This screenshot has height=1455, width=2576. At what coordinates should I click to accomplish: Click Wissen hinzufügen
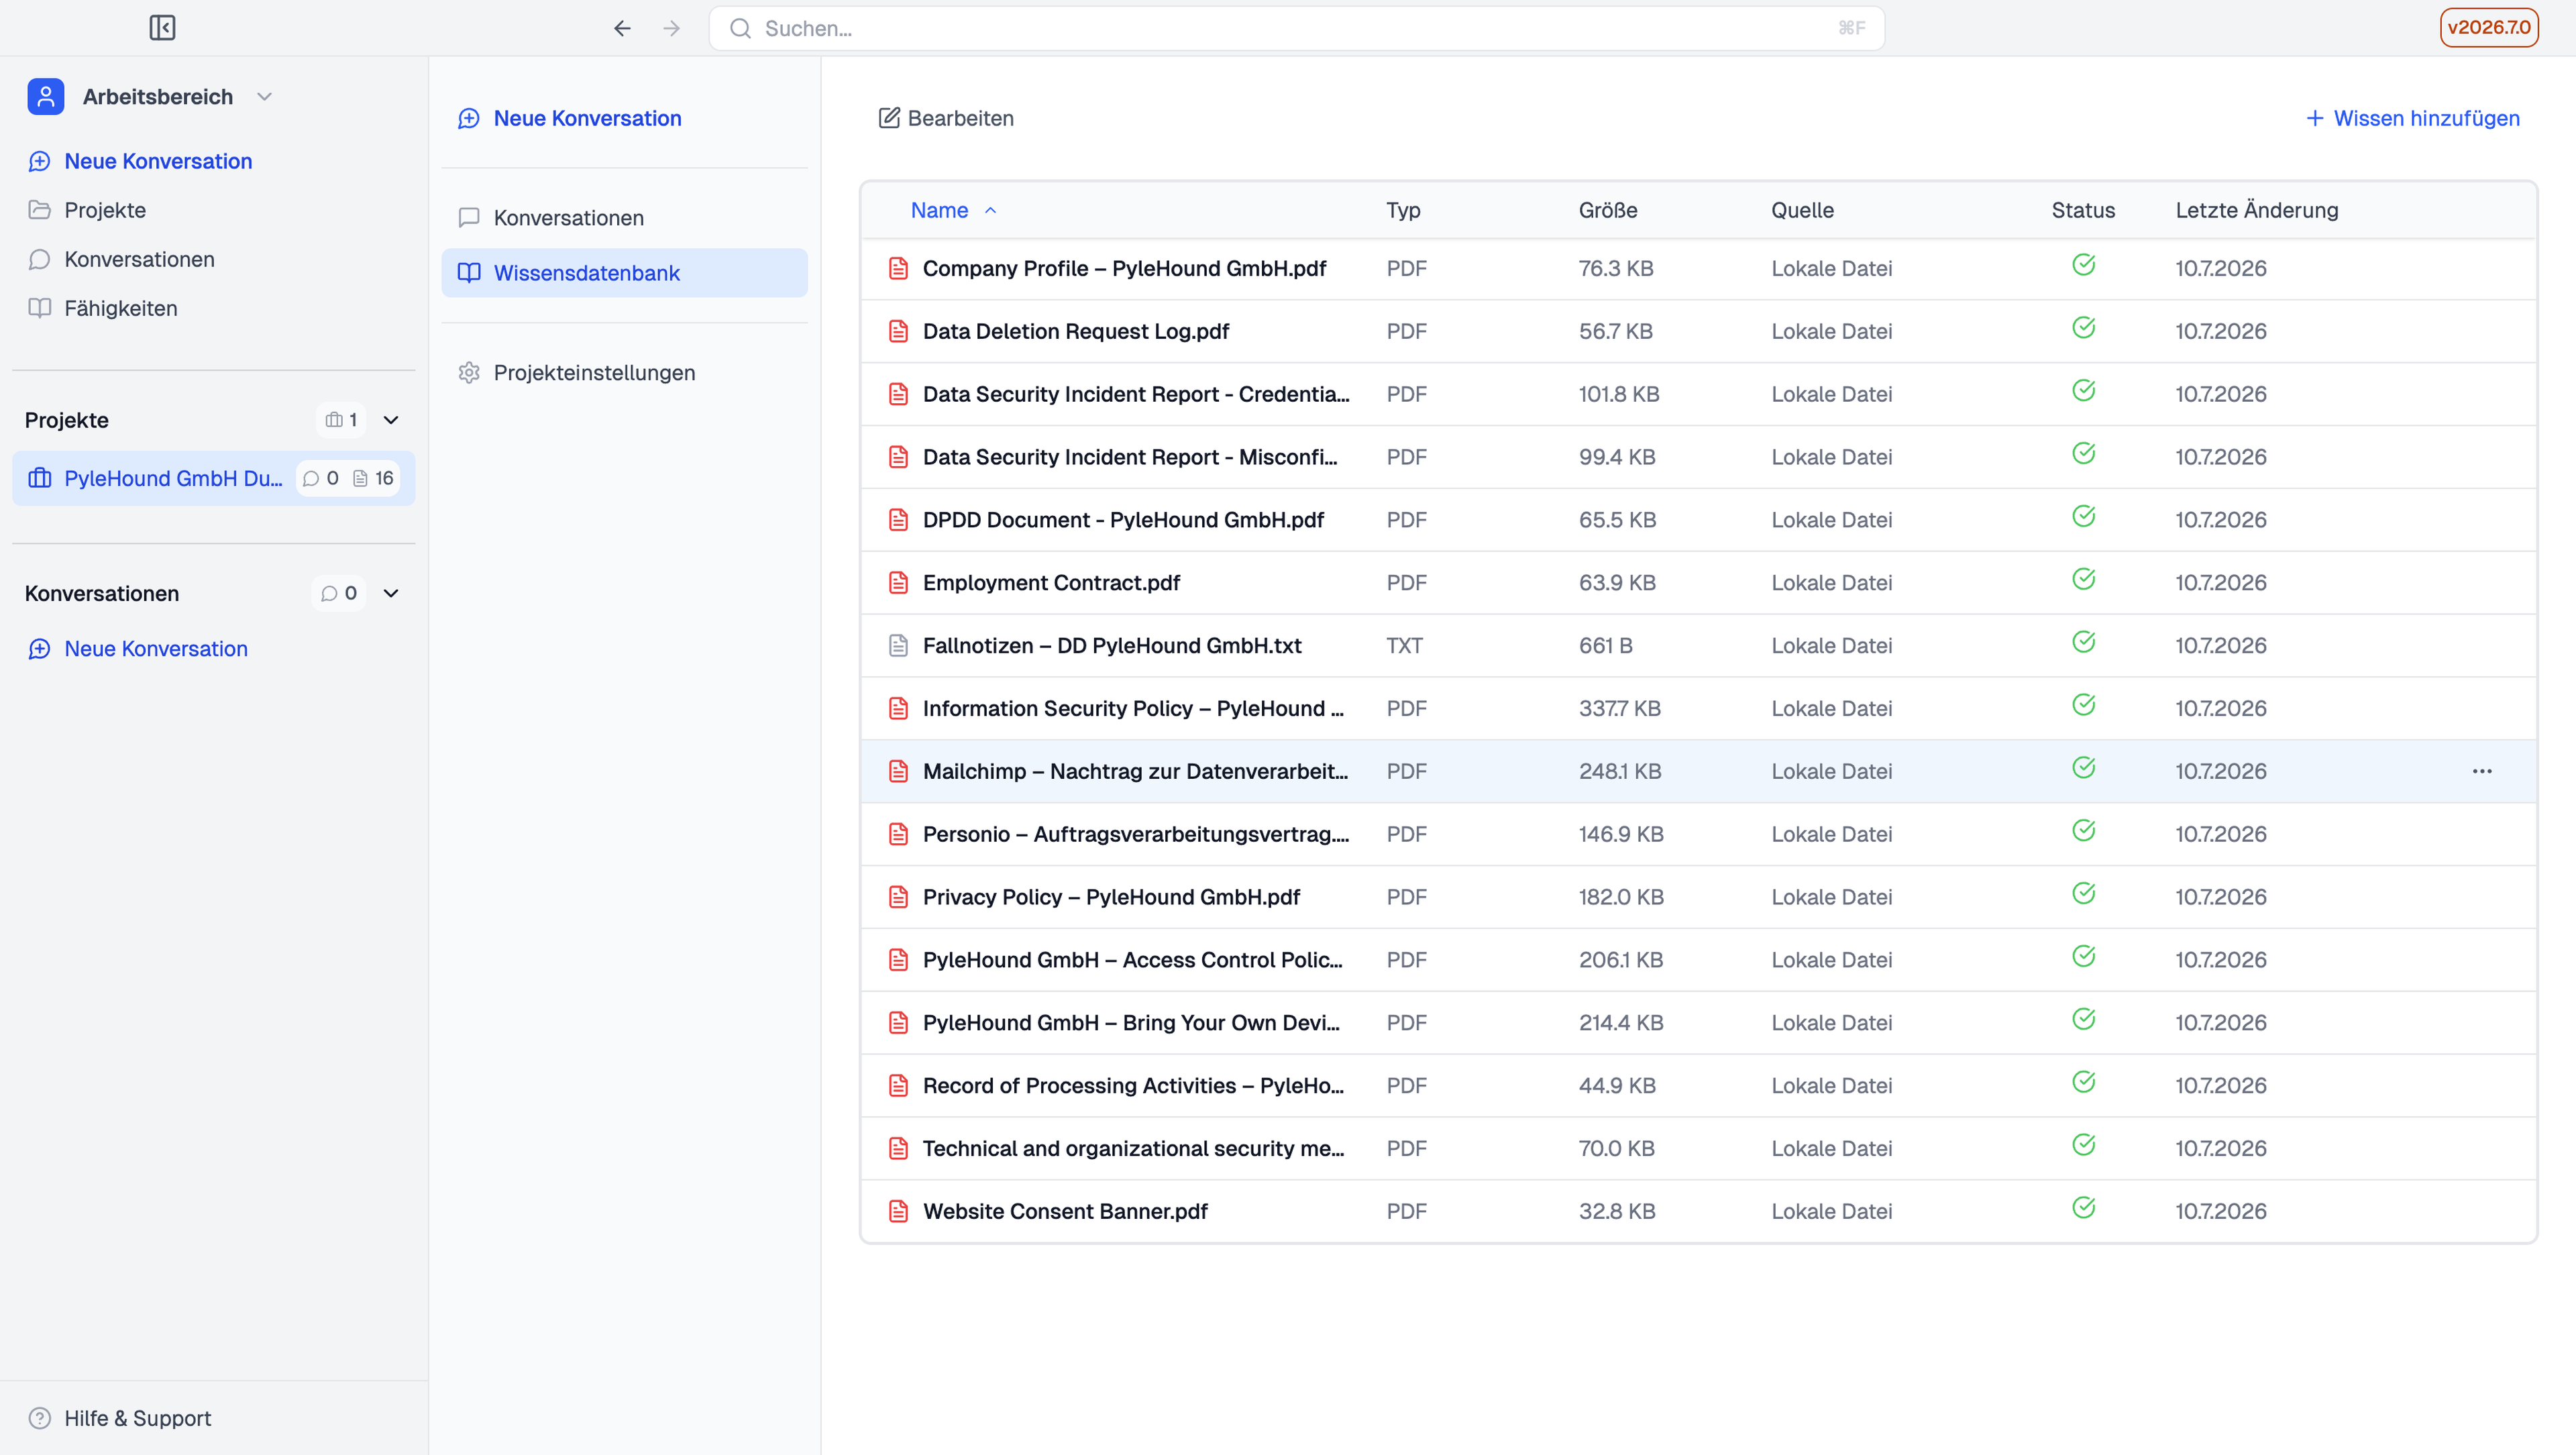click(2413, 118)
